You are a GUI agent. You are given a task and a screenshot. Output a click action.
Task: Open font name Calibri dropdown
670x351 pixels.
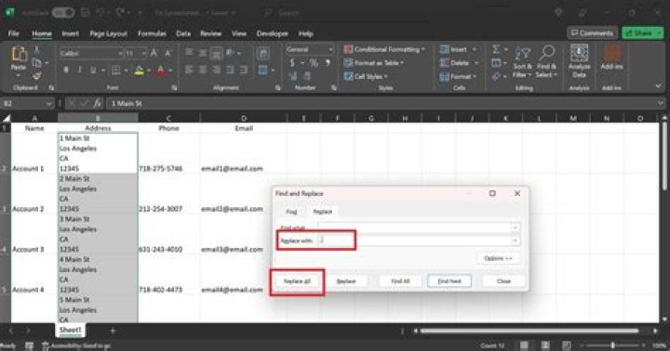(x=120, y=53)
